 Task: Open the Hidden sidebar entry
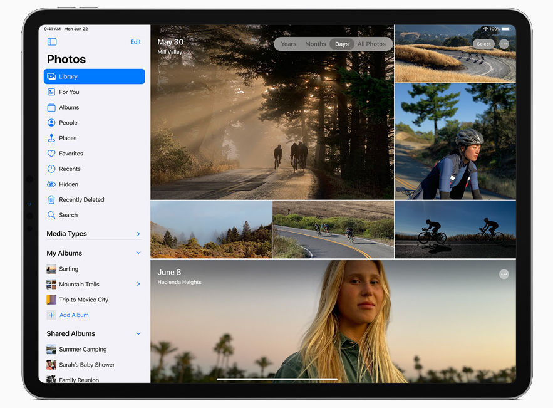94,184
